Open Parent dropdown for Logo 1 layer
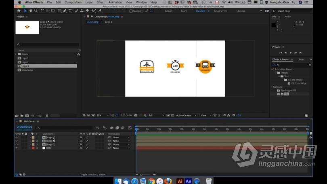This screenshot has height=184, width=327. (x=121, y=137)
